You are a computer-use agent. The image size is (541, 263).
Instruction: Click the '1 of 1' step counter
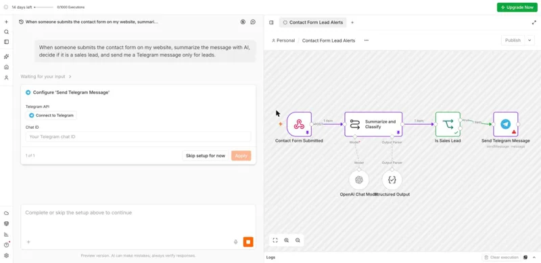tap(30, 156)
